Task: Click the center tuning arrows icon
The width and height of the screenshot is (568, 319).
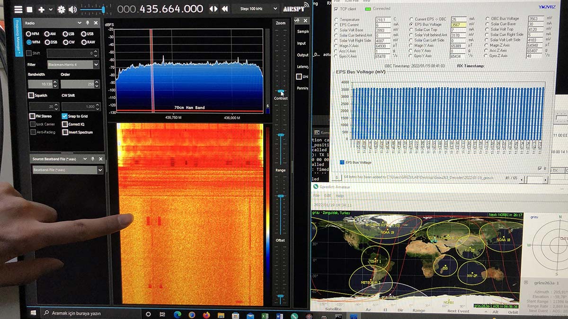Action: coord(213,9)
